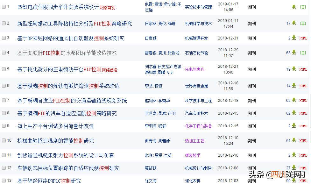This screenshot has height=184, width=311.
Task: Download row 4 paper with 63 downloads
Action: (294, 53)
